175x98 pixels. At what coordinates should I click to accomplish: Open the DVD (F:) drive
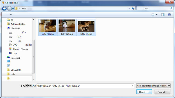[20, 45]
